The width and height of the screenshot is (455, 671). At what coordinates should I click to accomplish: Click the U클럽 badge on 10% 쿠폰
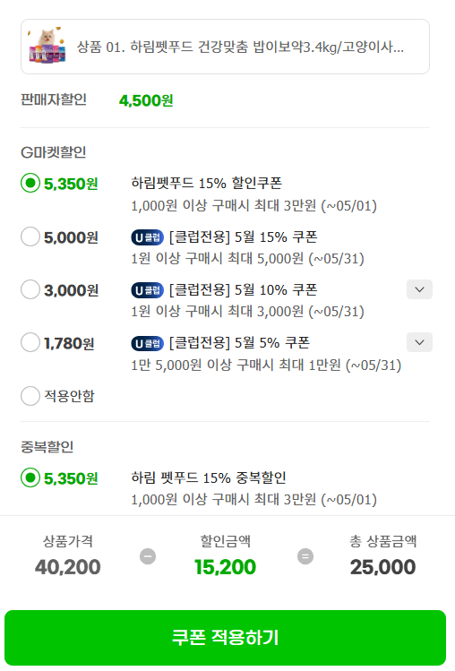pos(147,290)
